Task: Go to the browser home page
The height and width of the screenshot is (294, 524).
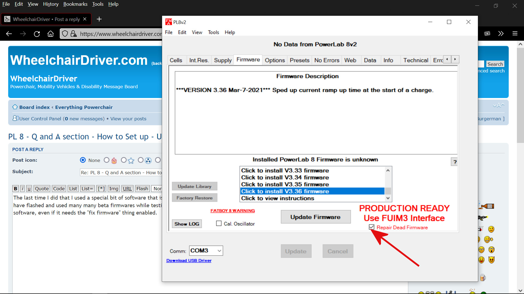Action: [50, 34]
